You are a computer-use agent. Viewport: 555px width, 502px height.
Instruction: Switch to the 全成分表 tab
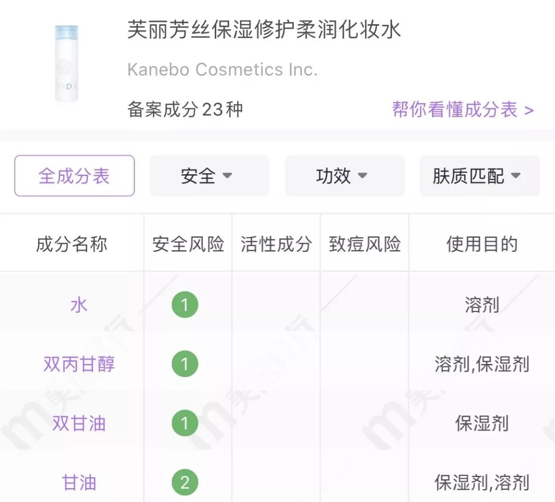coord(74,176)
